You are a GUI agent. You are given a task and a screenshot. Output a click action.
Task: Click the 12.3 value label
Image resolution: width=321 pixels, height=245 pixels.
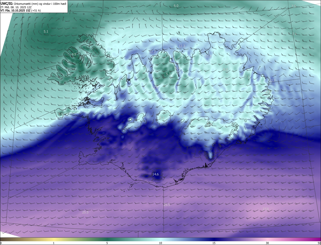pyautogui.click(x=182, y=46)
